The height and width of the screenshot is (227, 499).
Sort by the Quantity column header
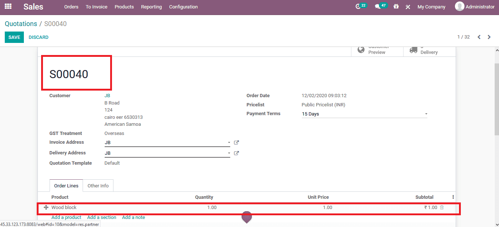(x=204, y=197)
